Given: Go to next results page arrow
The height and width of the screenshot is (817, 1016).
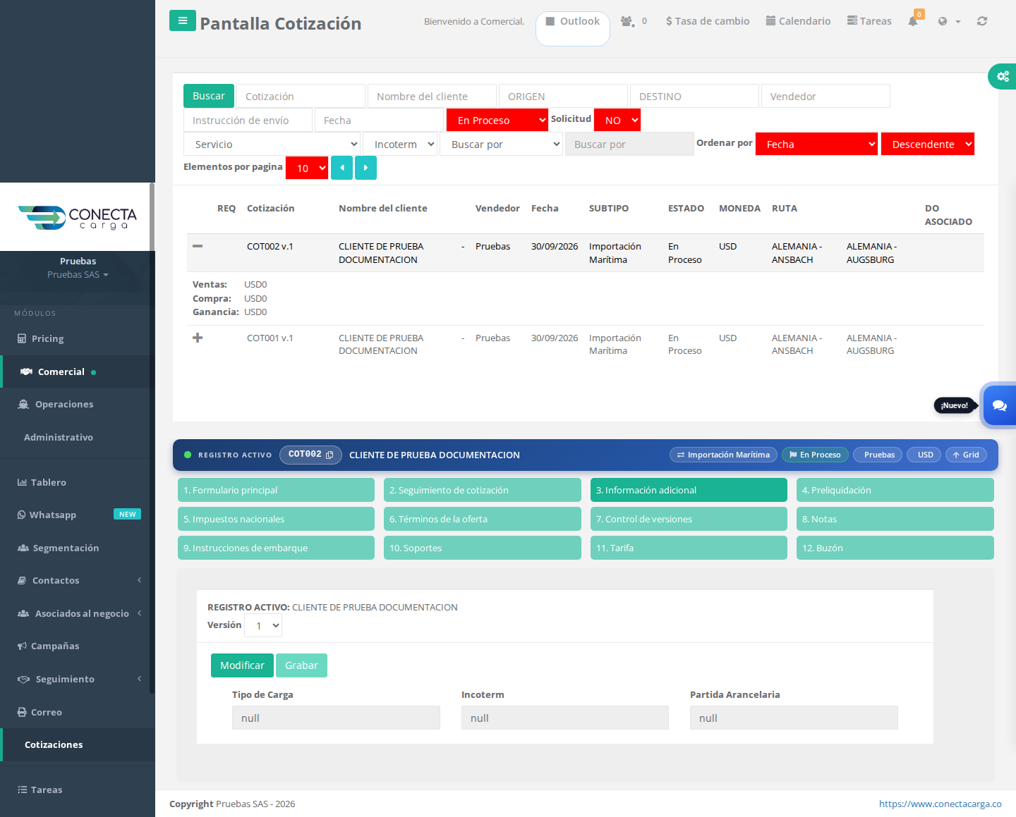Looking at the screenshot, I should tap(365, 168).
